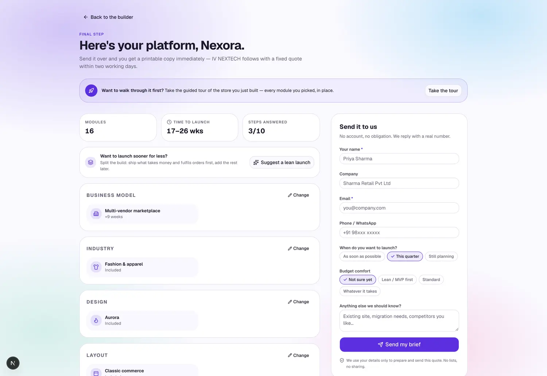Screen dimensions: 547x376
Task: Open the round N badge in the corner
Action: tap(13, 363)
